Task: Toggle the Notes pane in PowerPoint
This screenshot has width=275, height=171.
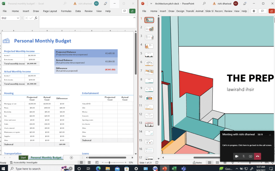Action: pyautogui.click(x=197, y=162)
